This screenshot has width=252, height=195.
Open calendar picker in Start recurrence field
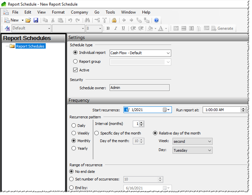(x=166, y=110)
